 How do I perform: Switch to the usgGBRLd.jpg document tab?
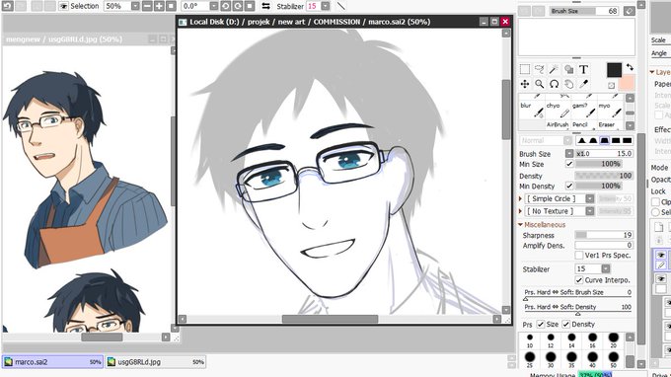click(x=155, y=362)
